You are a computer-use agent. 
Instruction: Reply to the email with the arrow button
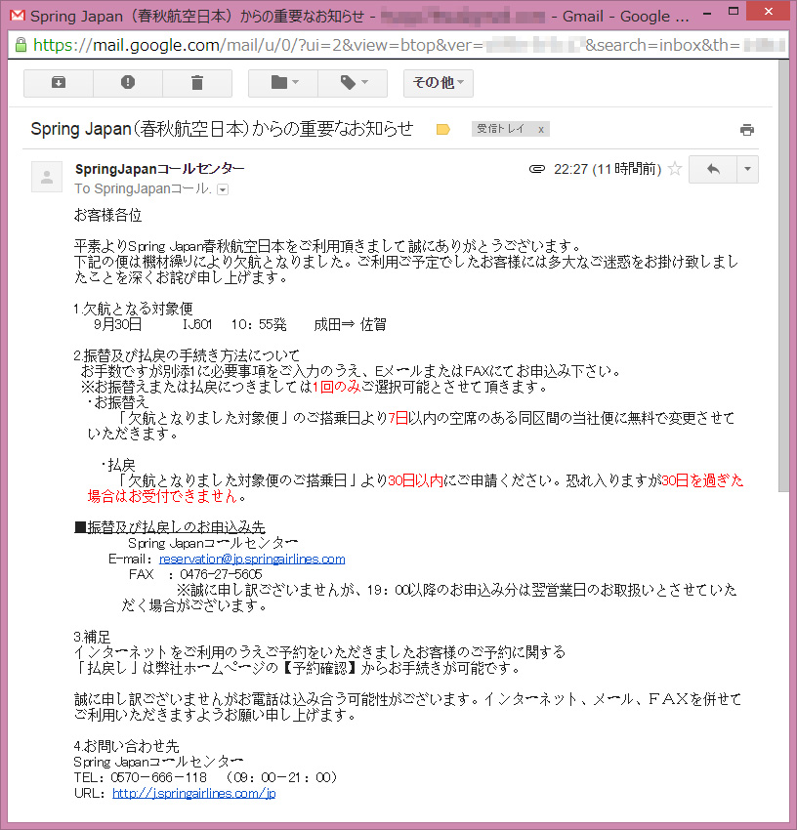[713, 169]
